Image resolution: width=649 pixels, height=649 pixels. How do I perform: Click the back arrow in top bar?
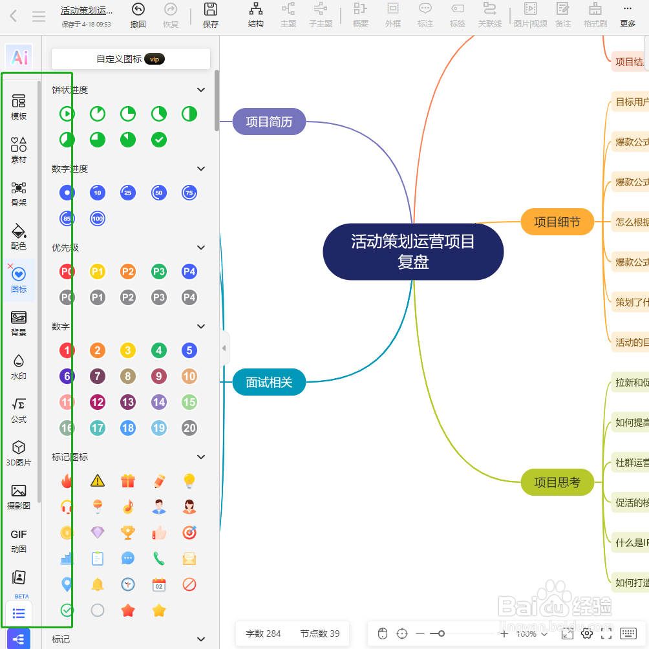(13, 16)
